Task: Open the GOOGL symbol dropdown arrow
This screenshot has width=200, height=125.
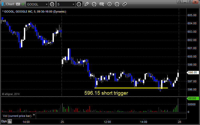Action: tap(47, 4)
